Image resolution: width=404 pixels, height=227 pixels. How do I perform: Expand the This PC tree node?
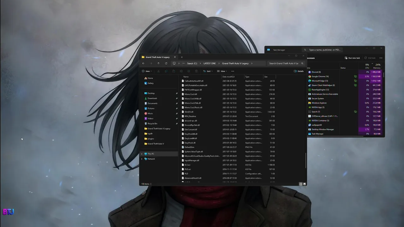pos(142,154)
